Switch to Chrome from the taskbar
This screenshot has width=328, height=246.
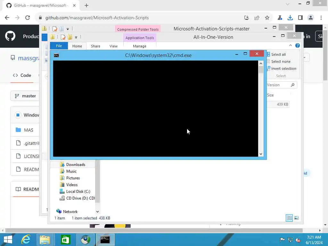tap(86, 240)
